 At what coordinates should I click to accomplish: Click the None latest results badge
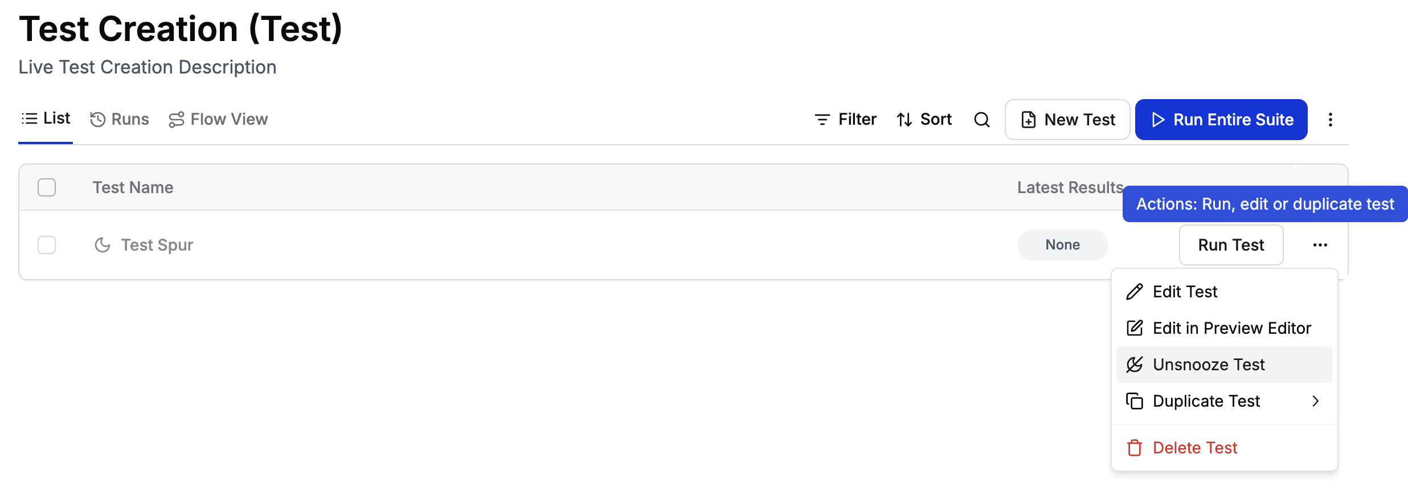click(x=1062, y=245)
